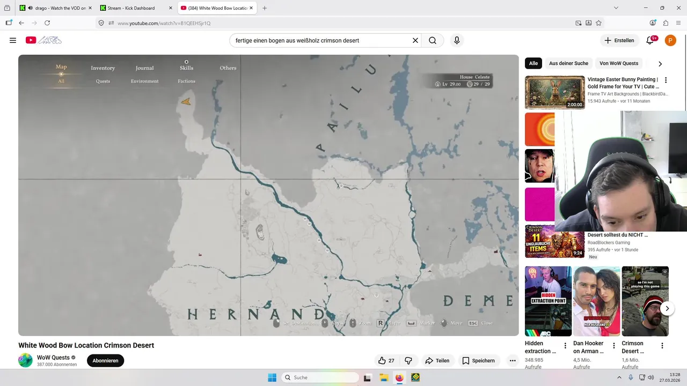Click the Teilen share button

(x=437, y=361)
